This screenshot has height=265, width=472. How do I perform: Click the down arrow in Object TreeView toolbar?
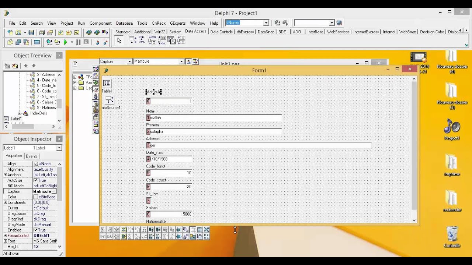(34, 66)
